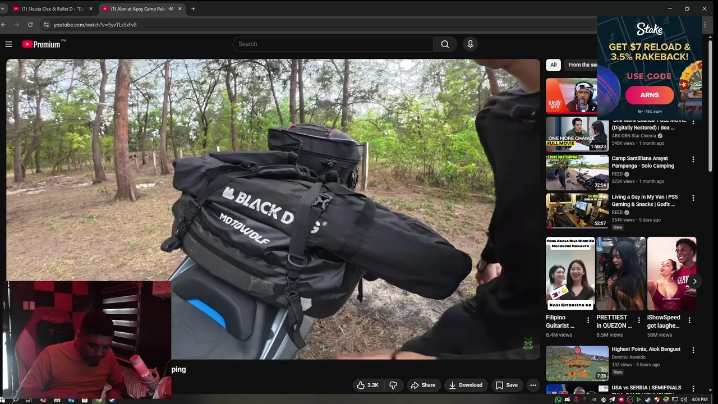Open 'Highest Points, Atok Benguet' video

(646, 349)
